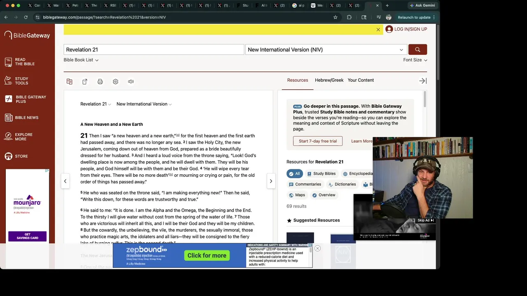Expand the Bible Book List

[81, 60]
